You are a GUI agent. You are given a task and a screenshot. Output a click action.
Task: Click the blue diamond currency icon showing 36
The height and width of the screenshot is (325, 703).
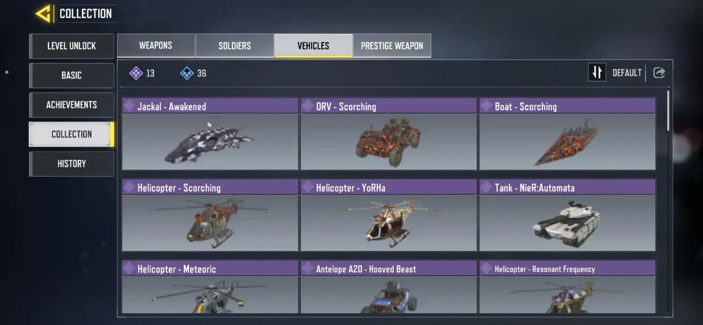(x=187, y=73)
